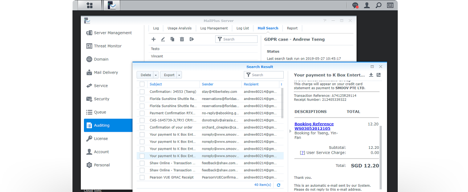Viewport: 468px width, 192px height.
Task: Refresh the search result list
Action: pyautogui.click(x=278, y=185)
